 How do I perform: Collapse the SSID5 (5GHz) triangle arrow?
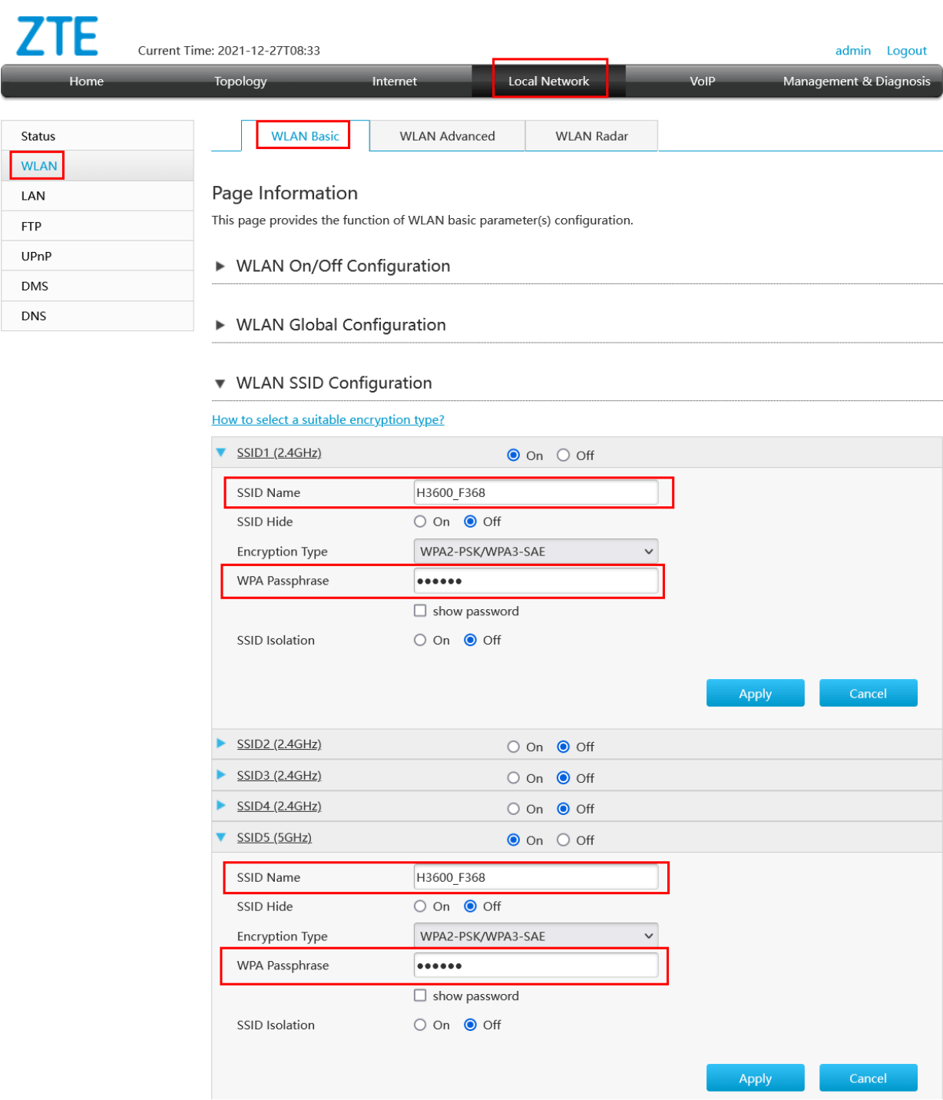[221, 837]
